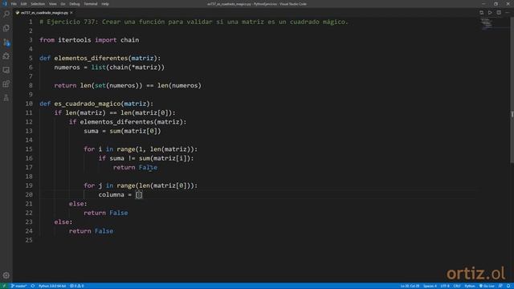The image size is (514, 289).
Task: Open the Test beaker icon in activity bar
Action: (6, 98)
